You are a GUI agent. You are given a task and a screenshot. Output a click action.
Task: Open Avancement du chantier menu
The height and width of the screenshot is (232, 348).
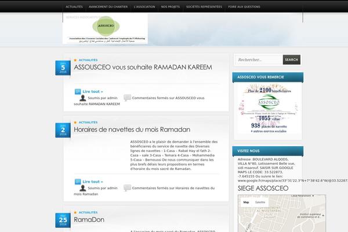coord(108,7)
